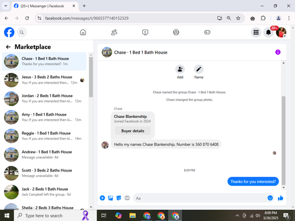Bookmark this page with star
The height and width of the screenshot is (221, 295).
point(238,18)
